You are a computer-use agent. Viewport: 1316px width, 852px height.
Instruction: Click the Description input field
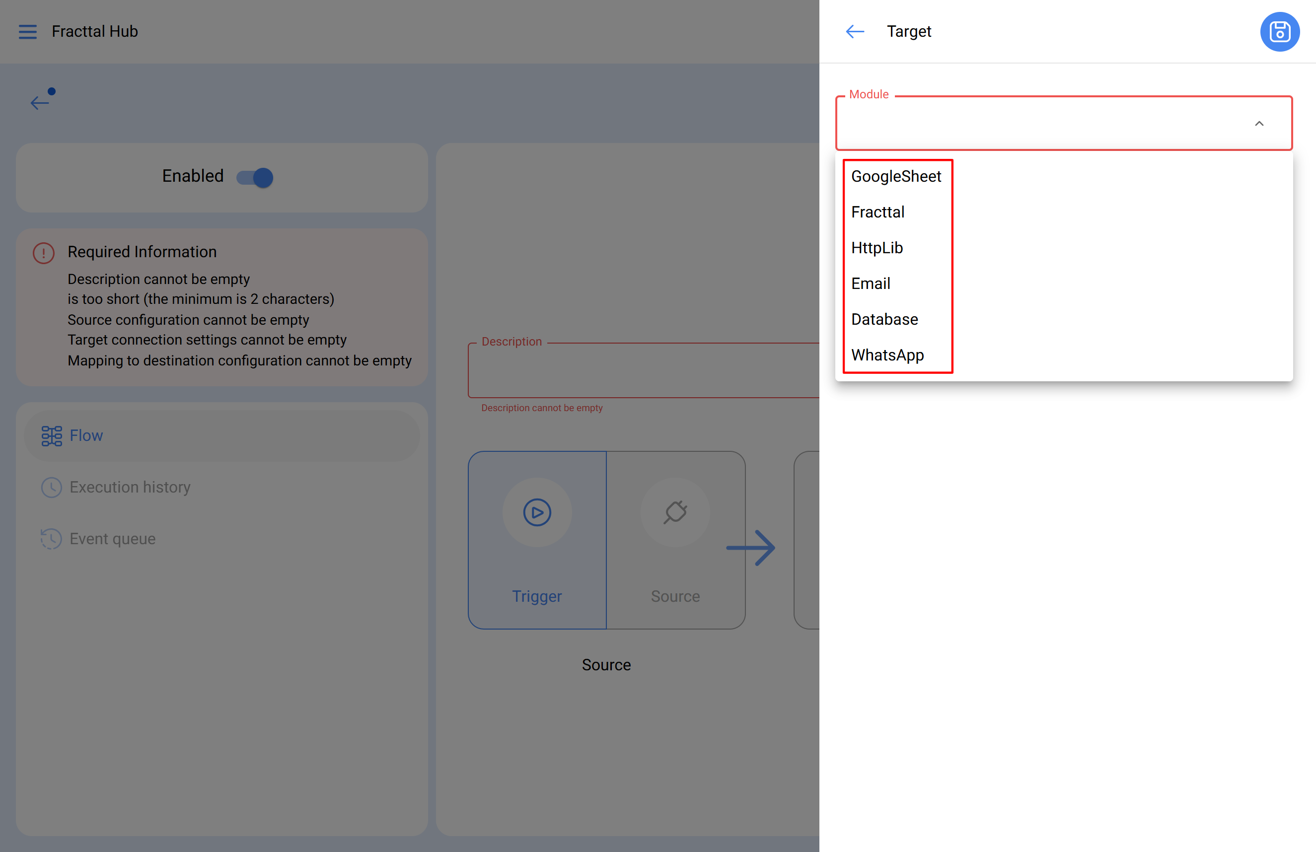642,370
